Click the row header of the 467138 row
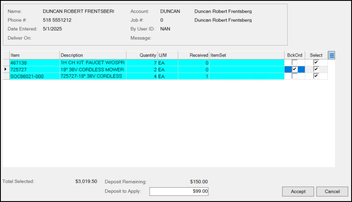 click(x=6, y=63)
